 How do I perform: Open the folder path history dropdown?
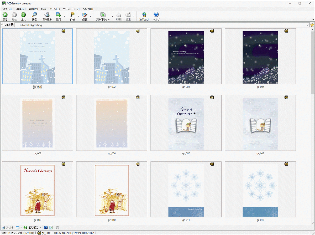coord(307,25)
